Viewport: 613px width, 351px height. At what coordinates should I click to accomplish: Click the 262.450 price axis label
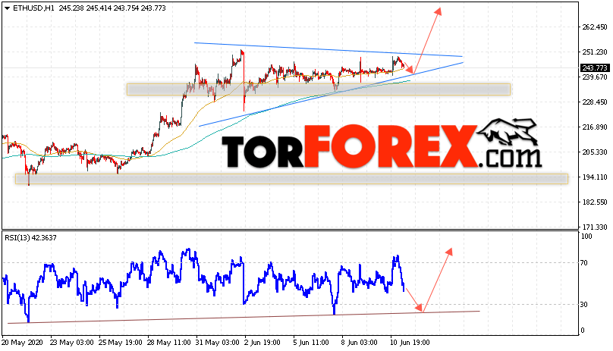(595, 27)
